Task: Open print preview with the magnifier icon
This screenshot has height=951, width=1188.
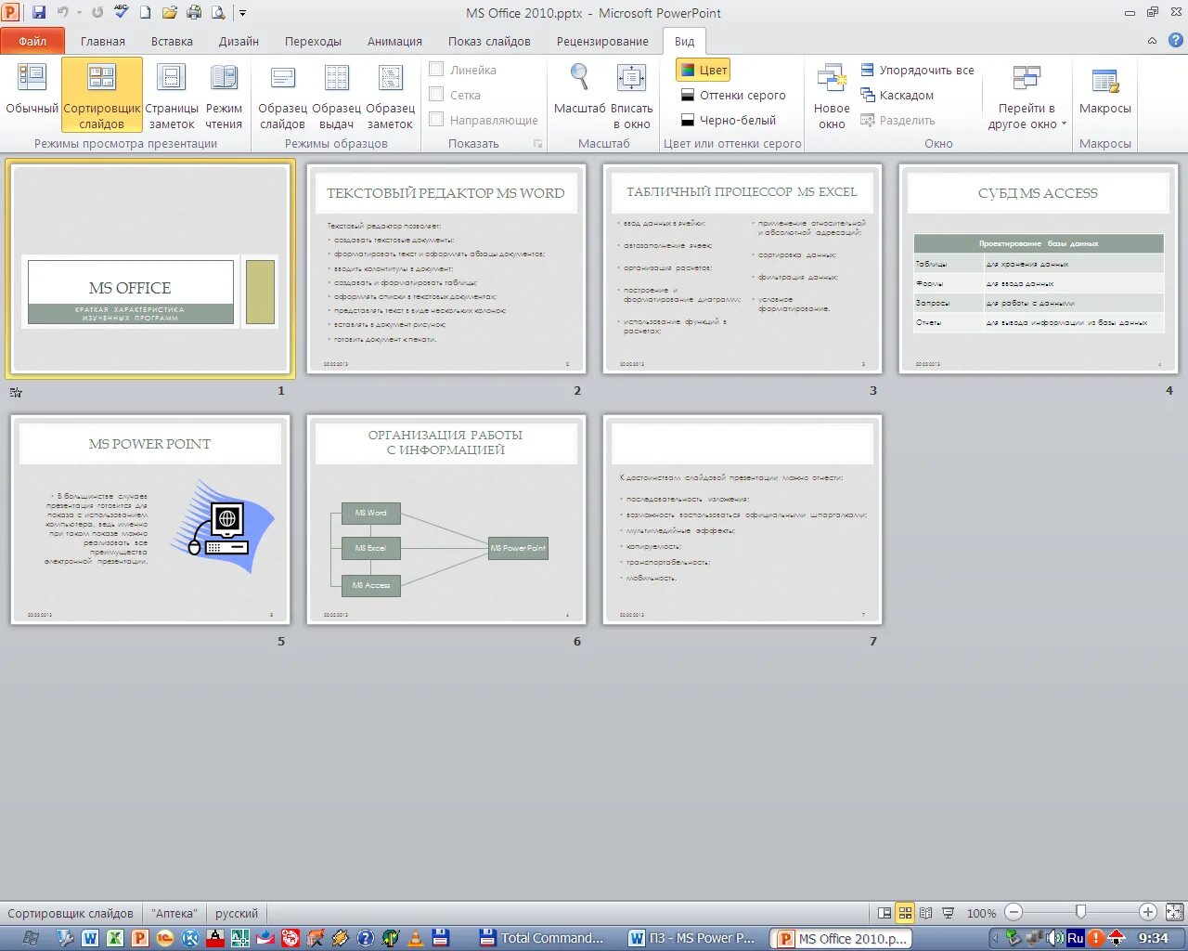Action: (218, 12)
